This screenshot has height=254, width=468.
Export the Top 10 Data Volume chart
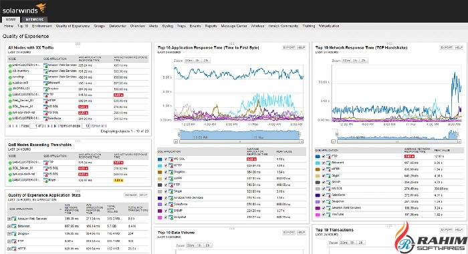(x=289, y=233)
